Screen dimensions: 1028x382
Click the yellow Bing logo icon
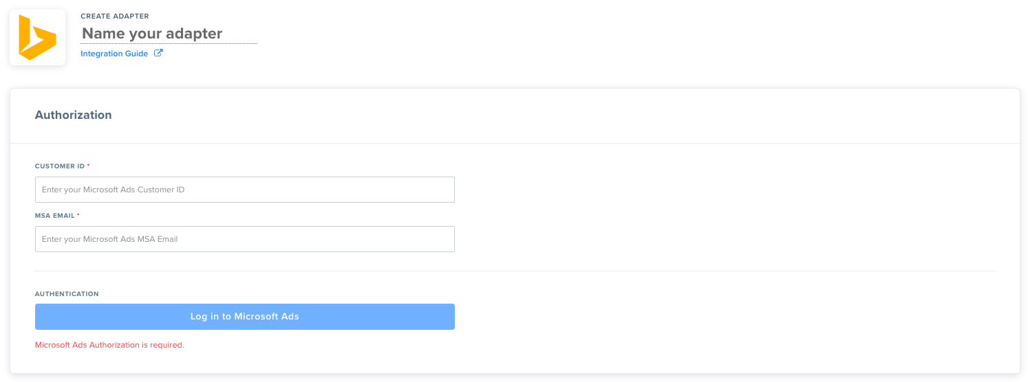[x=36, y=38]
